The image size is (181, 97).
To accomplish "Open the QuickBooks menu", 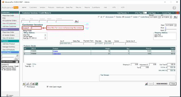I will pyautogui.click(x=96, y=7).
